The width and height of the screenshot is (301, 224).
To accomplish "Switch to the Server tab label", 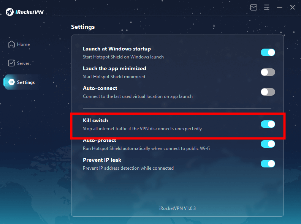I will (x=23, y=63).
